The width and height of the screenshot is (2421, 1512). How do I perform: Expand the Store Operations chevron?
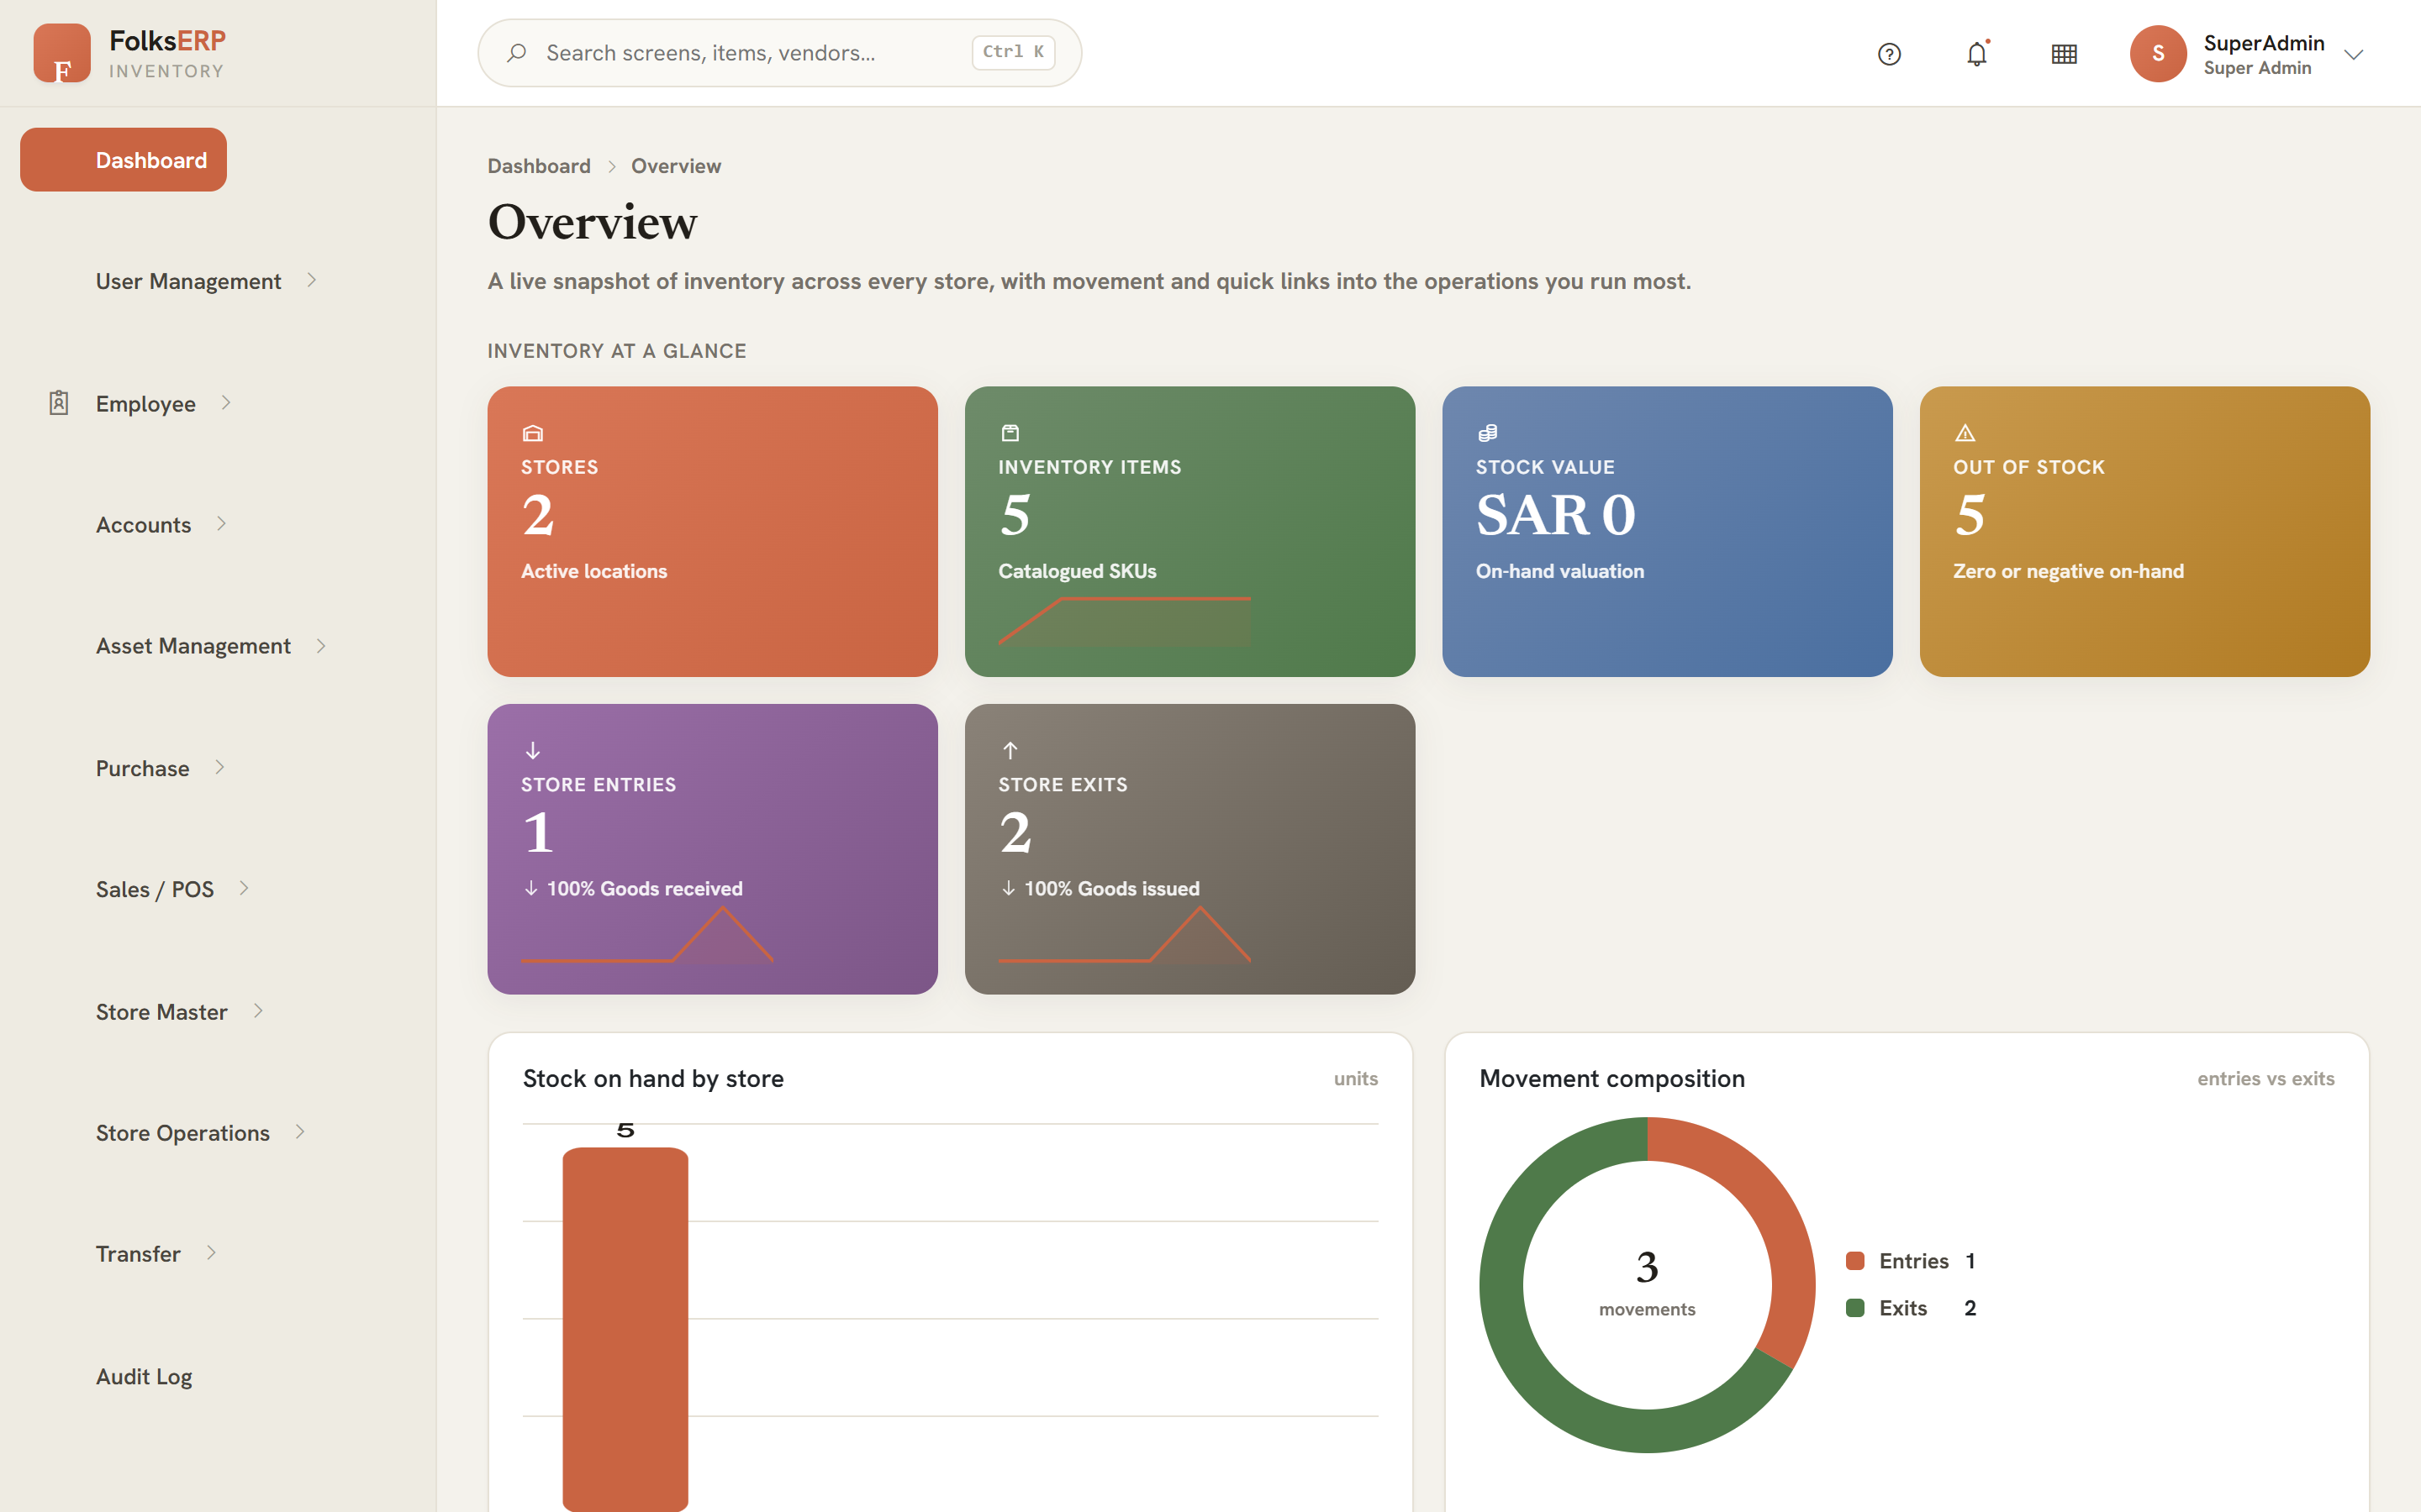pyautogui.click(x=300, y=1132)
